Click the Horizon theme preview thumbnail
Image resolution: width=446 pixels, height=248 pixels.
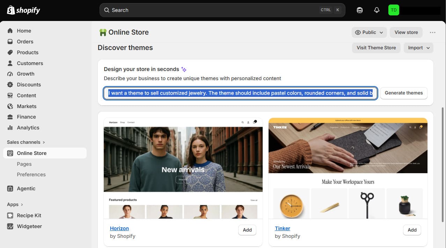coord(183,168)
